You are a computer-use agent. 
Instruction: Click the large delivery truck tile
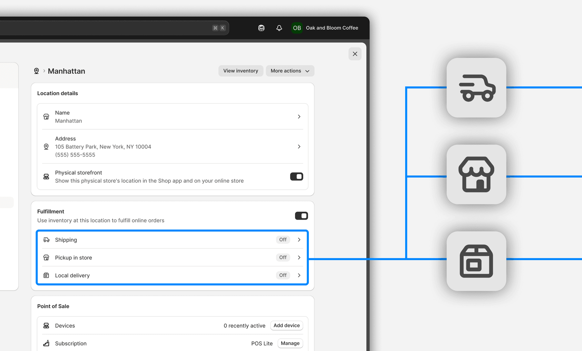coord(477,88)
